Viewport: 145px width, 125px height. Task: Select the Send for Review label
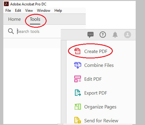(101, 120)
